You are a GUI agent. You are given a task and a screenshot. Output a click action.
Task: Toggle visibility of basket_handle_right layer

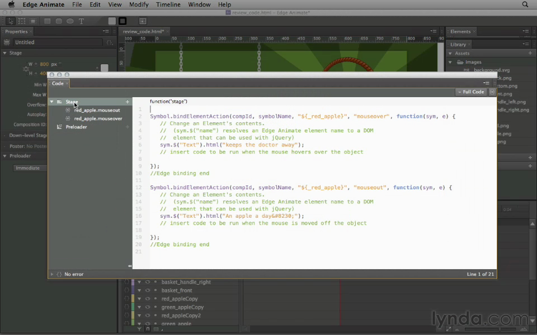(x=148, y=282)
